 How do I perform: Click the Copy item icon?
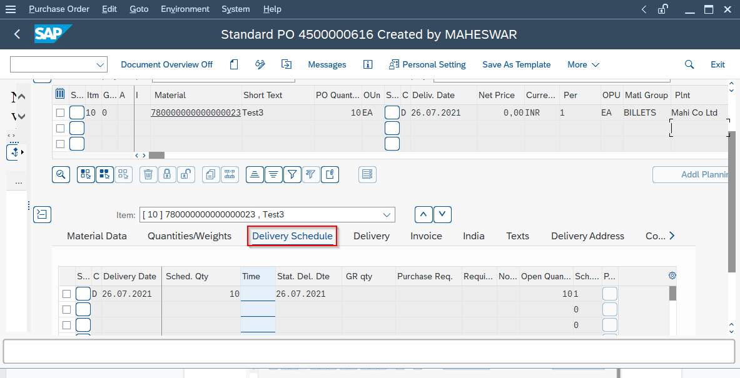tap(211, 174)
